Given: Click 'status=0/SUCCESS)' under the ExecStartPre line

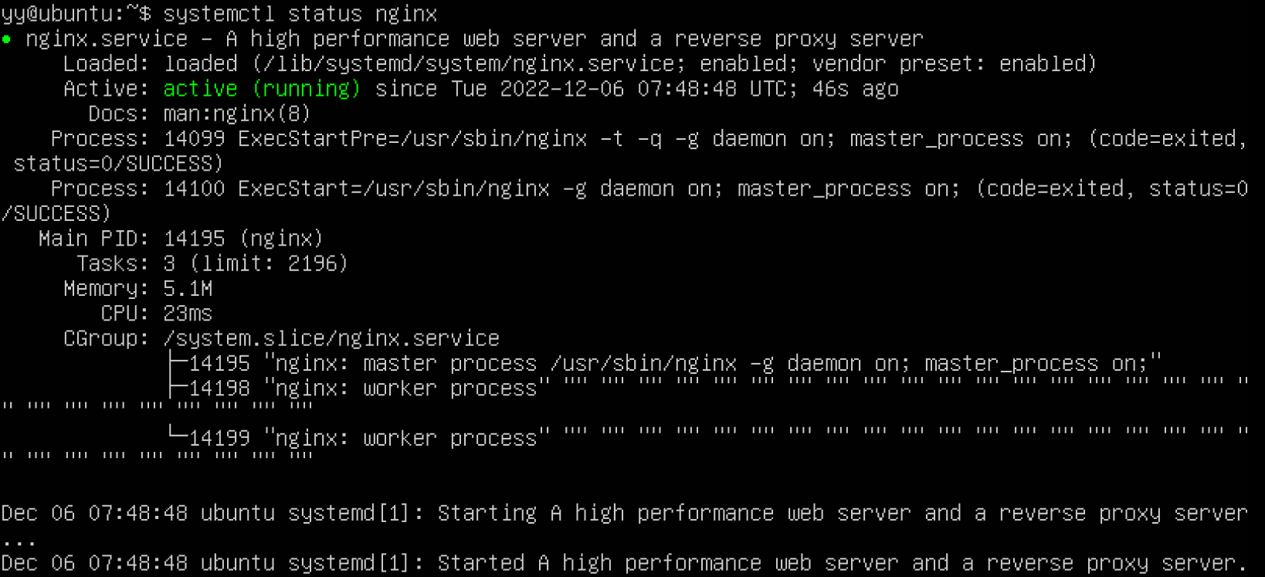Looking at the screenshot, I should 118,164.
